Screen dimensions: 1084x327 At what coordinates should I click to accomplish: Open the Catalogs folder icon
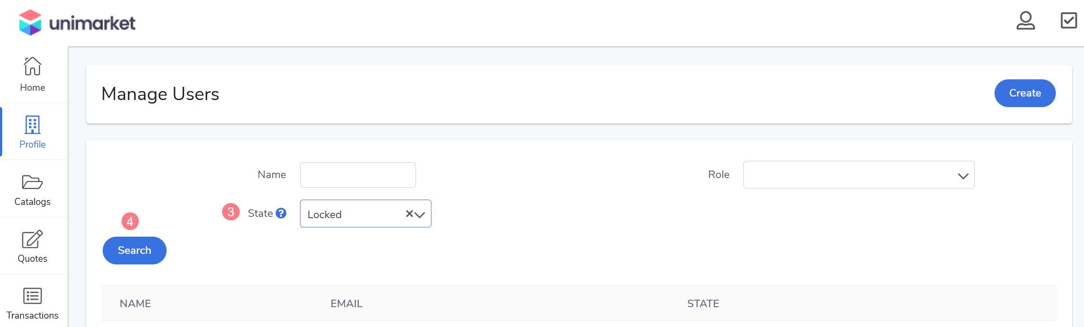32,182
